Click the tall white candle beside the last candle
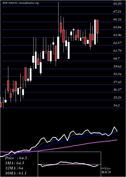Viewport: 126px width, 177px height. tap(95, 32)
